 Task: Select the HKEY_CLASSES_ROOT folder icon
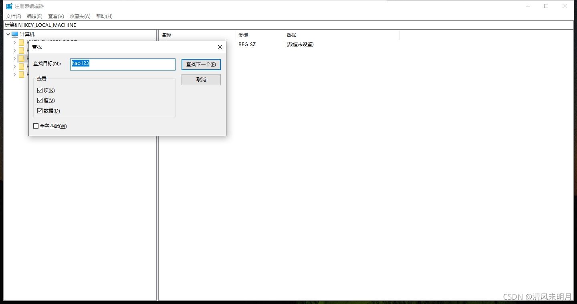22,42
